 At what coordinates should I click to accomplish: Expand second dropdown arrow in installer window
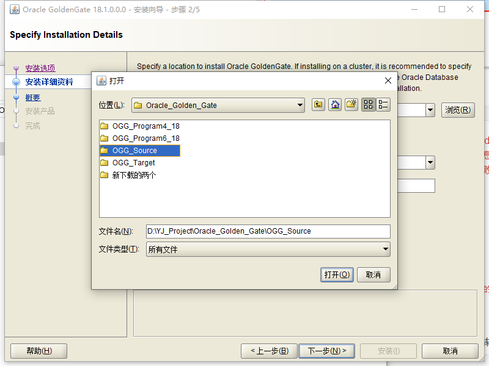click(430, 162)
